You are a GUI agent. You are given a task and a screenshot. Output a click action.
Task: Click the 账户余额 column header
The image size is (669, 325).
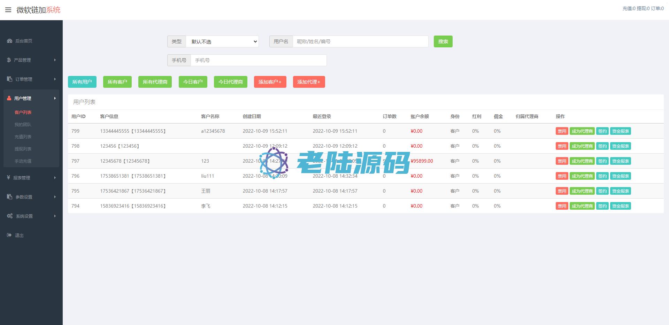(x=420, y=116)
